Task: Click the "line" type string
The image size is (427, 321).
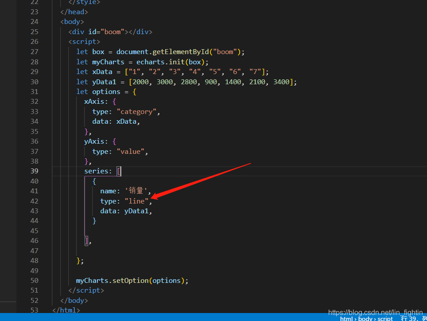Action: coord(136,201)
